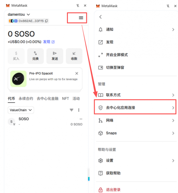
Task: Switch to the NFT tab
Action: [65, 99]
